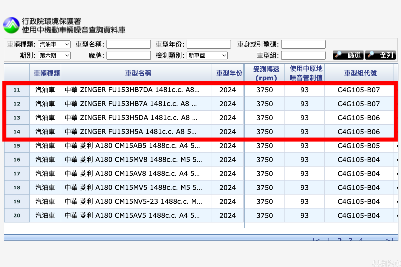Click the 車型組代號 column header
The height and width of the screenshot is (267, 401).
tap(360, 73)
